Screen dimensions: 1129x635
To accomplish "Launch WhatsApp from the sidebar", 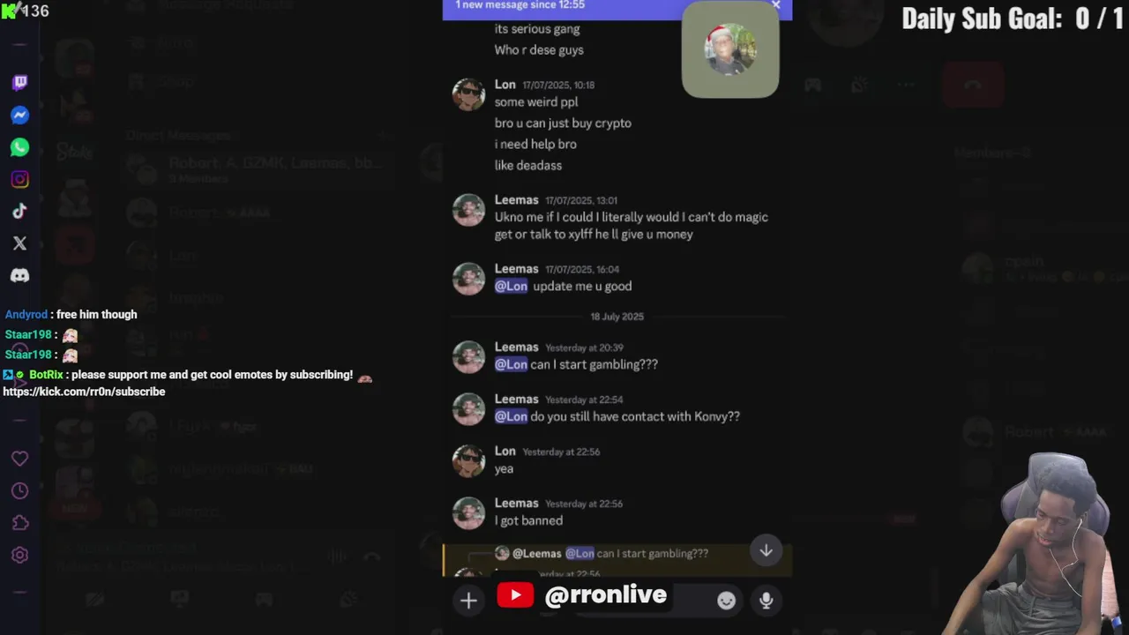I will tap(19, 147).
